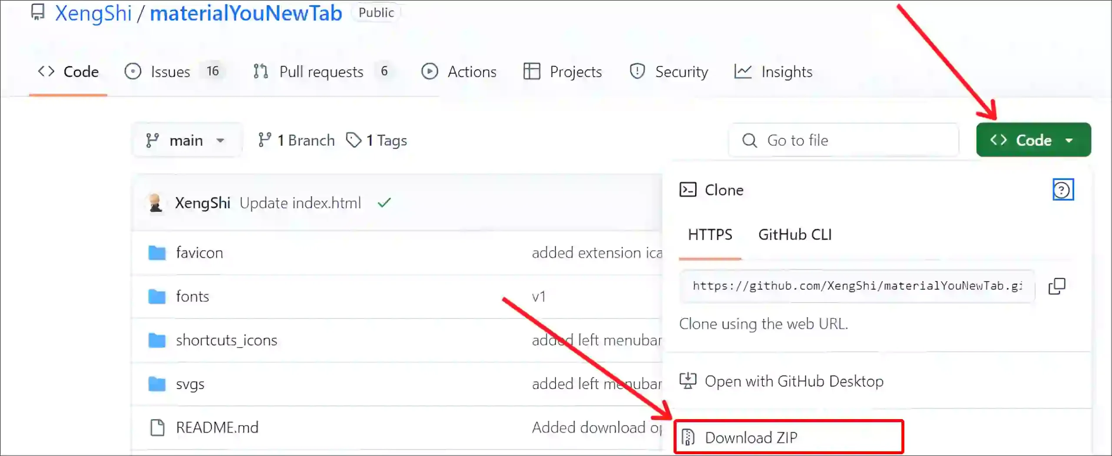Open the added extension commit message

pyautogui.click(x=597, y=253)
